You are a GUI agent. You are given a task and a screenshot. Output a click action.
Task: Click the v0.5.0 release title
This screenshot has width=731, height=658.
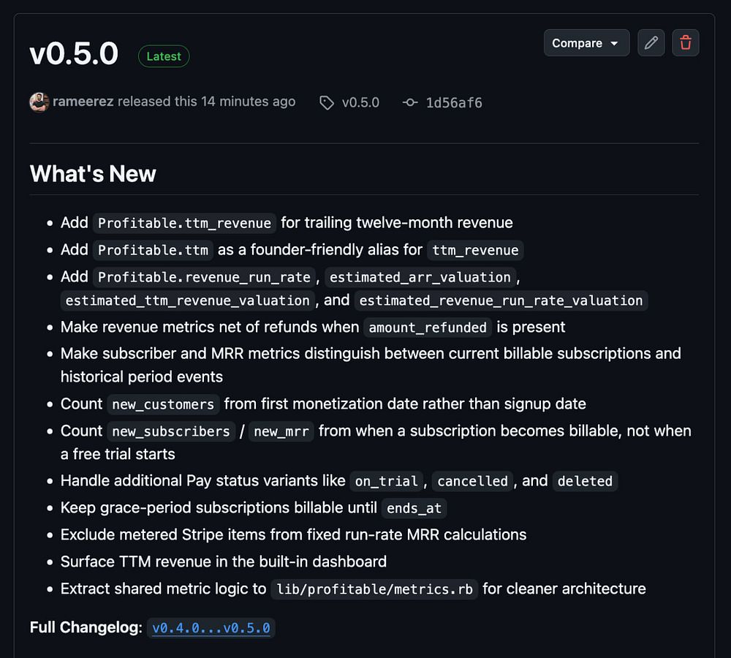click(74, 54)
